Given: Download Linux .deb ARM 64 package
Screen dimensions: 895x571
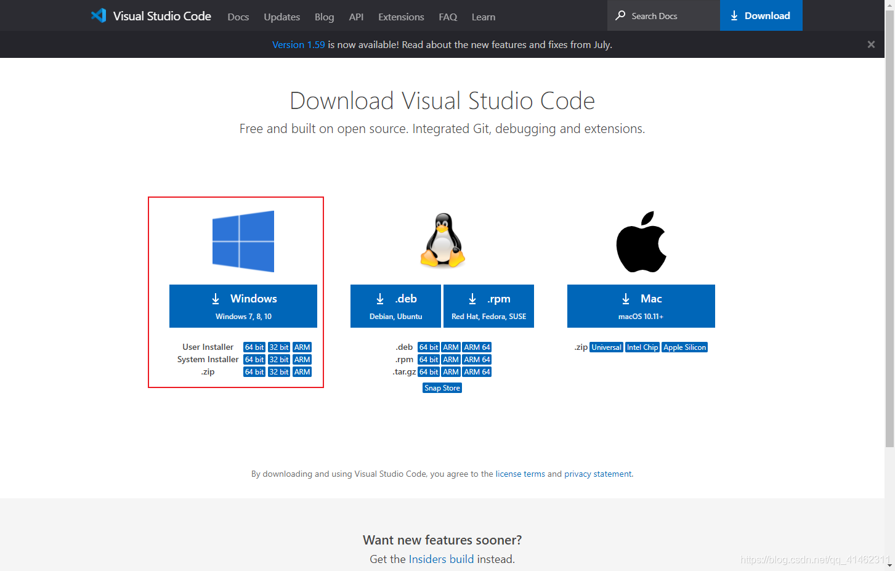Looking at the screenshot, I should [477, 347].
